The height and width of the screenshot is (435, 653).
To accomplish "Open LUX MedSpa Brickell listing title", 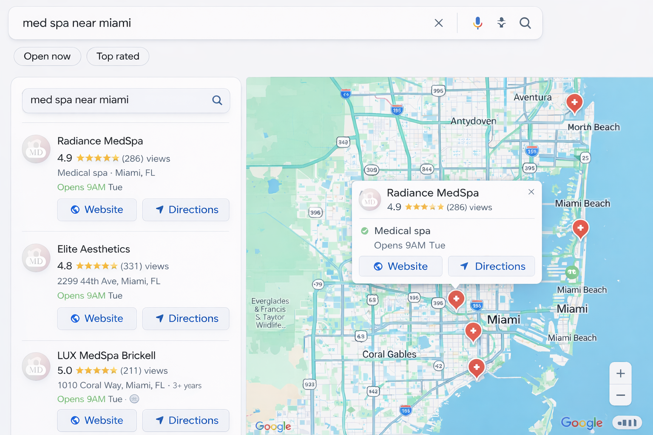I will (106, 356).
